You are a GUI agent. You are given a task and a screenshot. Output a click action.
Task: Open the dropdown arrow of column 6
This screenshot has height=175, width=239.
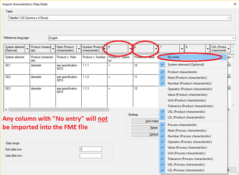pos(156,49)
